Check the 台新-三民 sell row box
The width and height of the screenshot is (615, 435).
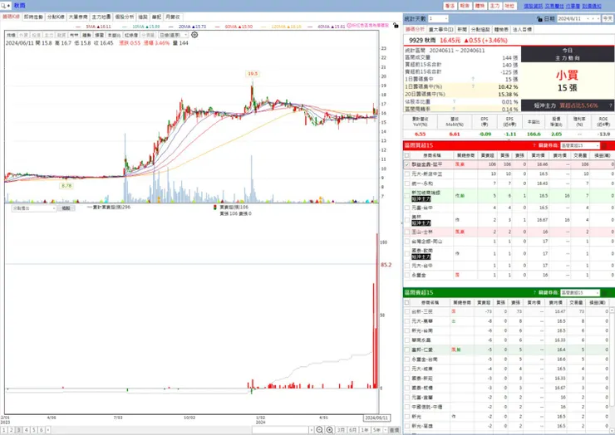click(407, 311)
